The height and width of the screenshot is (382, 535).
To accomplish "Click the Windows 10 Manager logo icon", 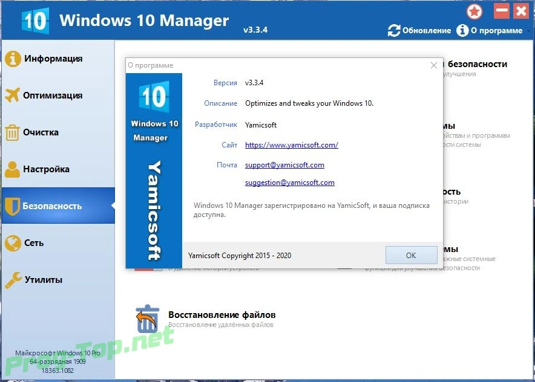I will click(x=36, y=21).
